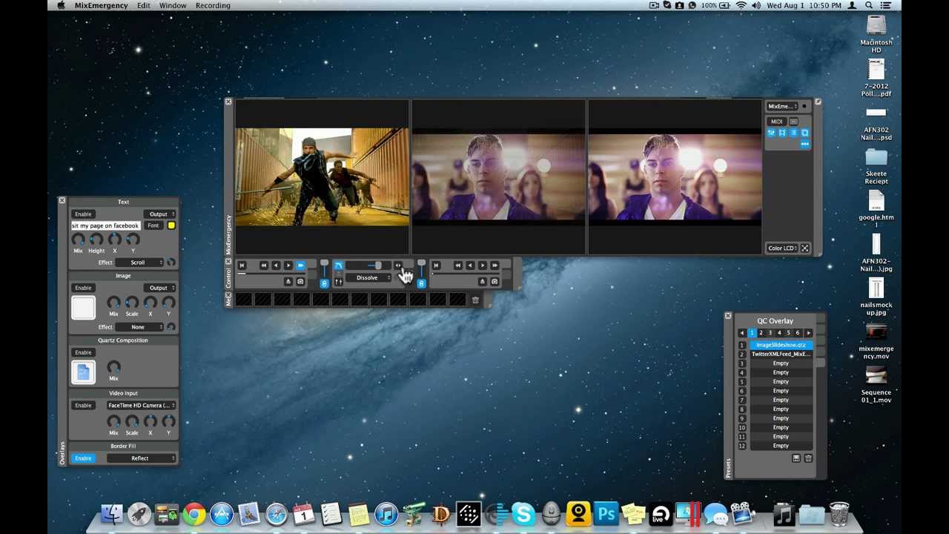Screen dimensions: 949x534
Task: Click the highlighted fast-forward on left deck
Action: click(x=300, y=265)
